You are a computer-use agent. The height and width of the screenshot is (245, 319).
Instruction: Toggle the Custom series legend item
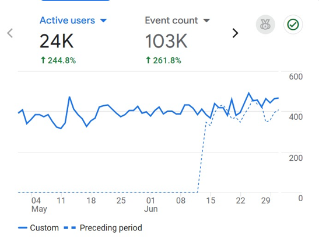[38, 227]
